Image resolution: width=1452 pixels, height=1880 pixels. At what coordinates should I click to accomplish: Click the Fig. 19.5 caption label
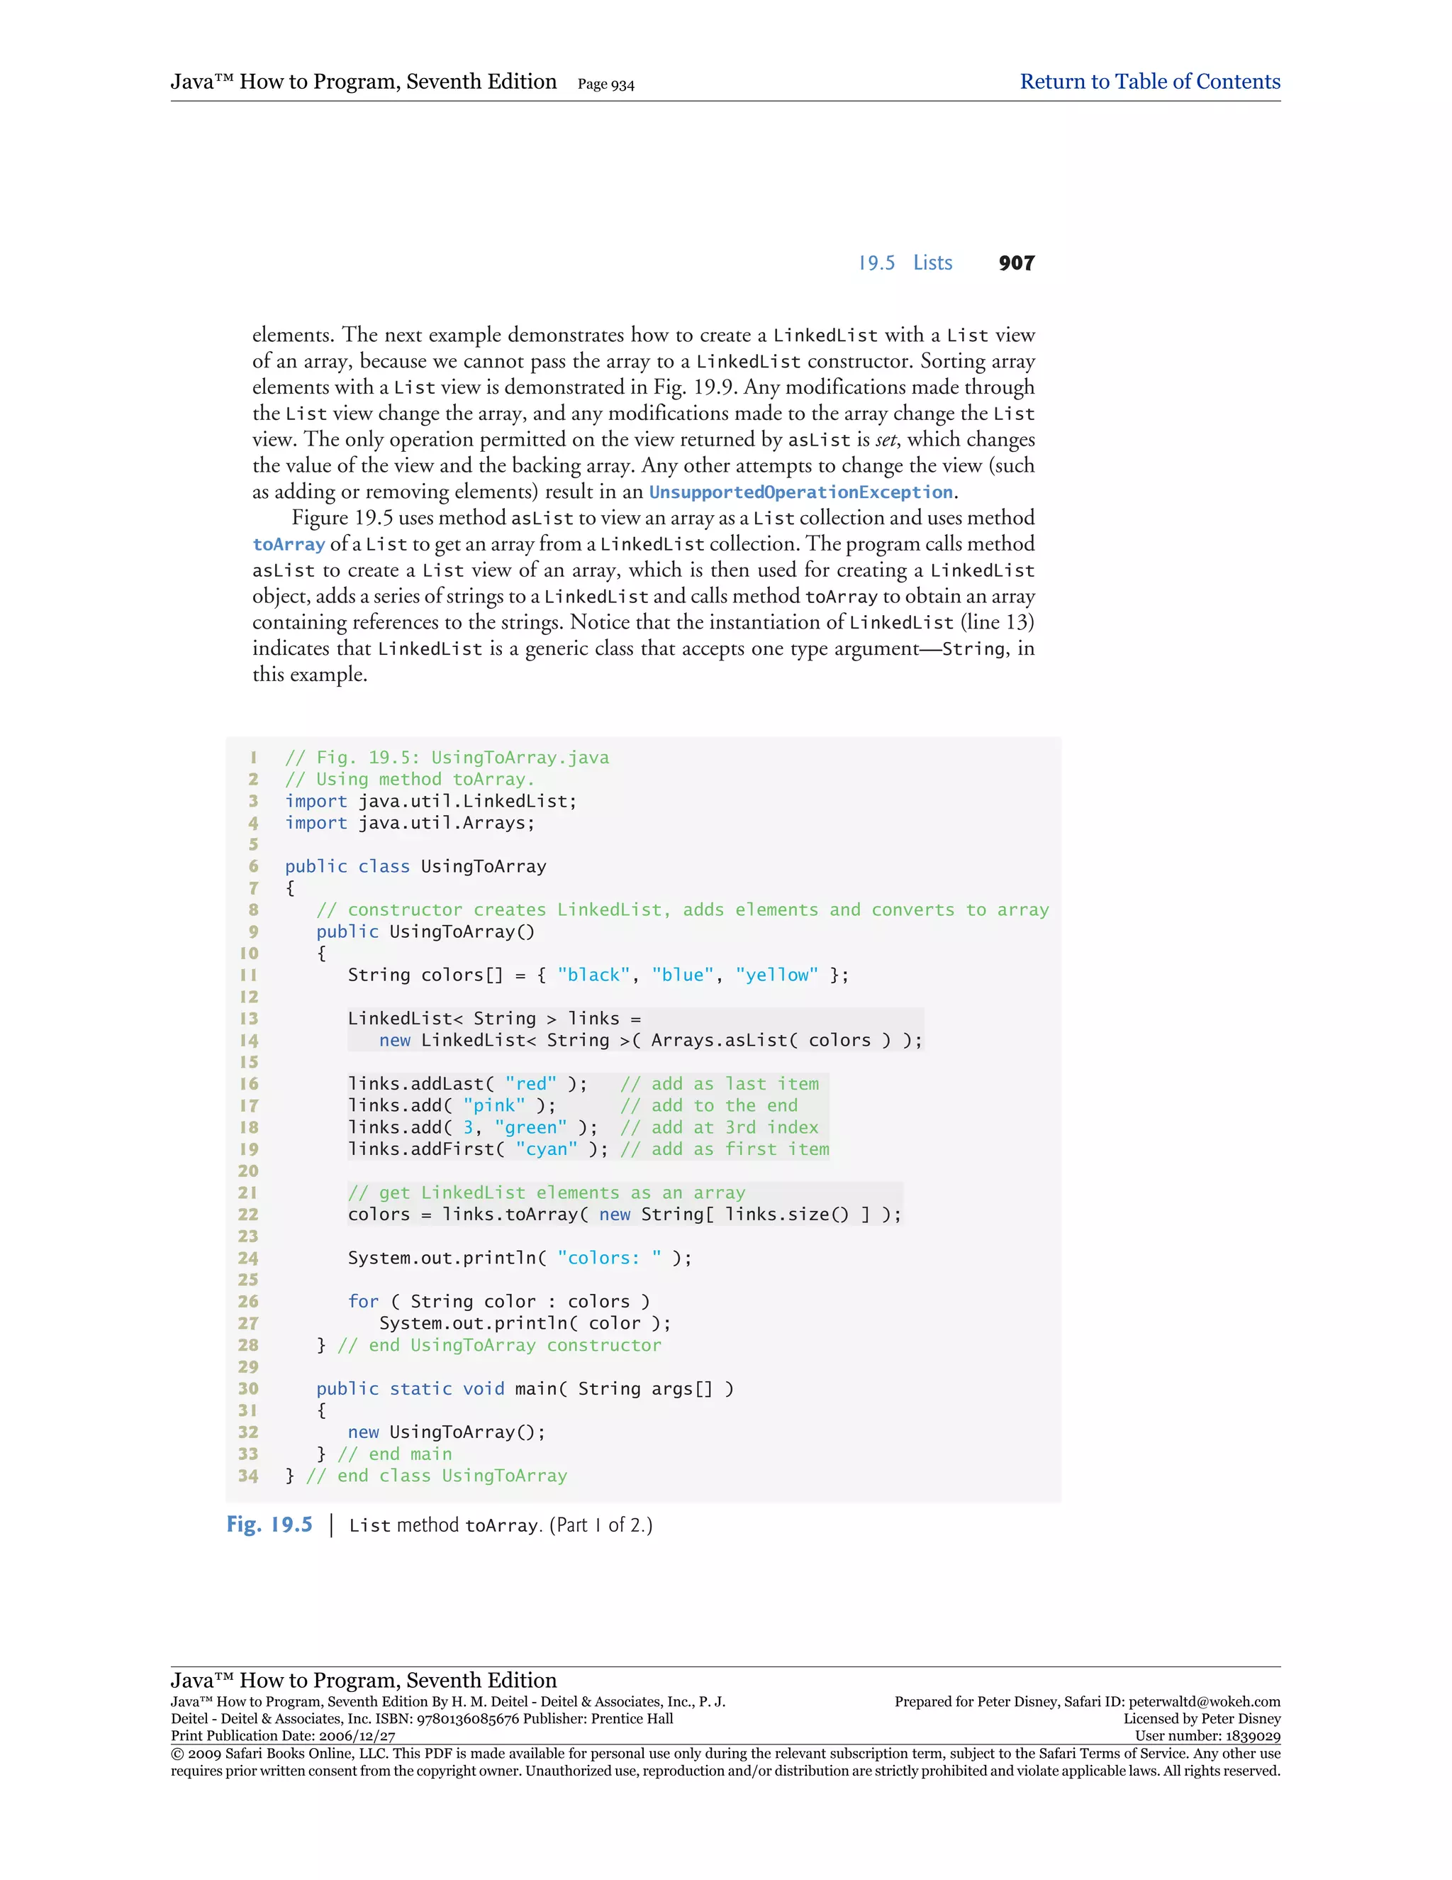click(x=269, y=1525)
